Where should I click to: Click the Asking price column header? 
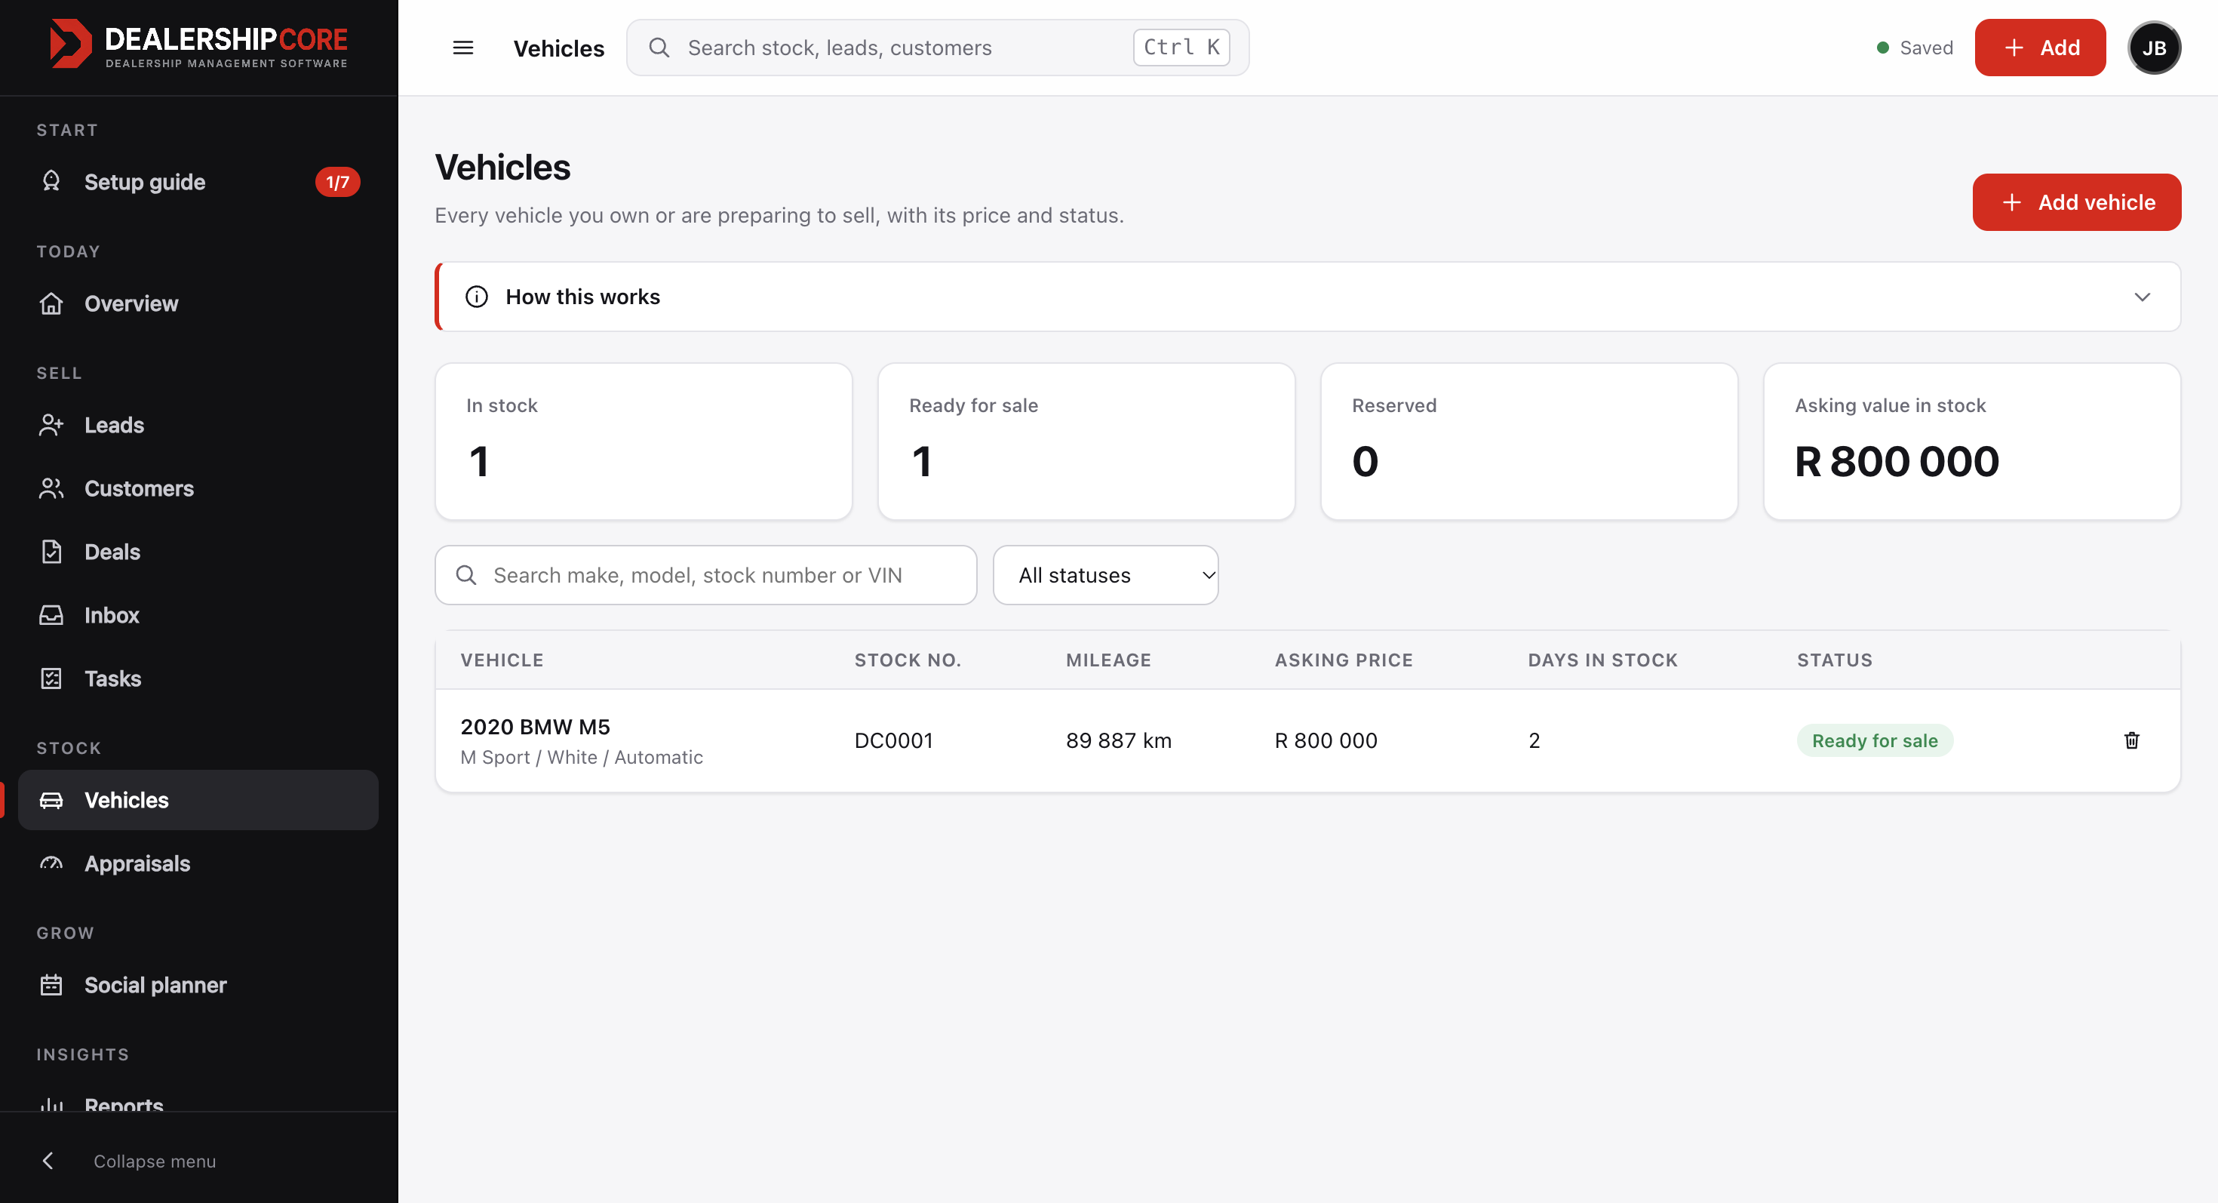click(1343, 660)
